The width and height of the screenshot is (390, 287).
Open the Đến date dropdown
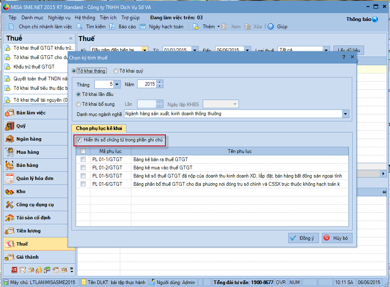[247, 50]
